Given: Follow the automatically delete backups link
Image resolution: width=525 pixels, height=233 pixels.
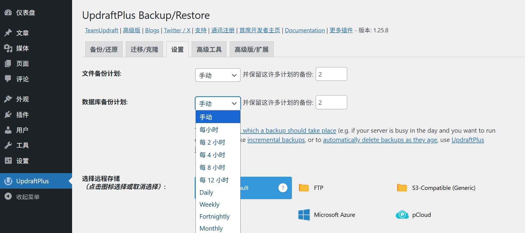Looking at the screenshot, I should click(380, 140).
